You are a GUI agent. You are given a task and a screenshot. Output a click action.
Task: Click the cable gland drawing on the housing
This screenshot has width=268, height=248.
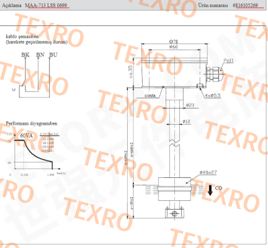214,74
